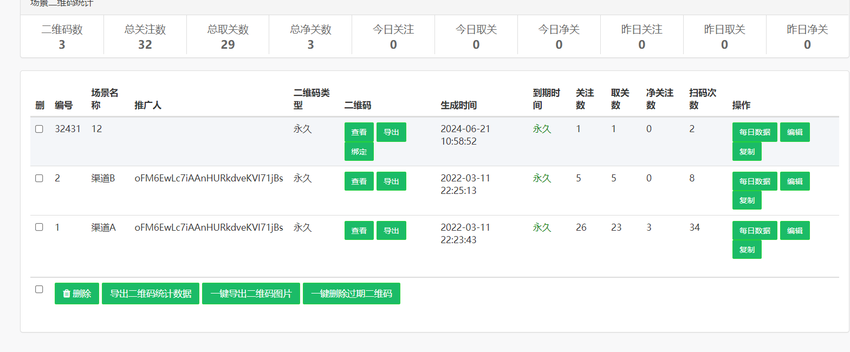Click the 生成时间 column header
This screenshot has width=850, height=352.
(458, 105)
